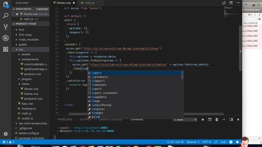Click the Open Changes icon in editor toolbar
This screenshot has height=147, width=262.
tap(224, 3)
